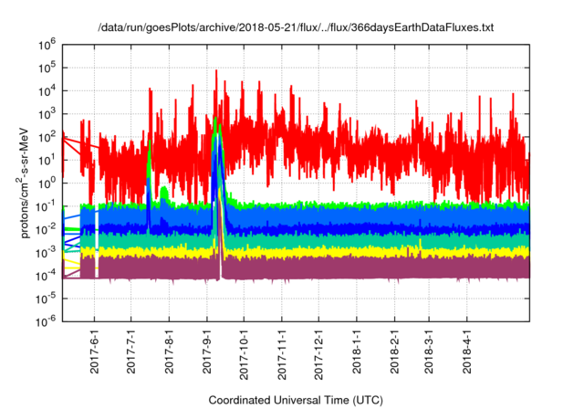Click the 10^0 y-axis tick label

[x=47, y=184]
